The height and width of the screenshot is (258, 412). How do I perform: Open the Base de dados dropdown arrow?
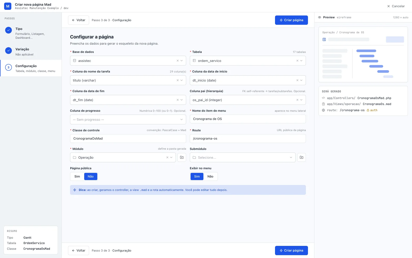(182, 61)
